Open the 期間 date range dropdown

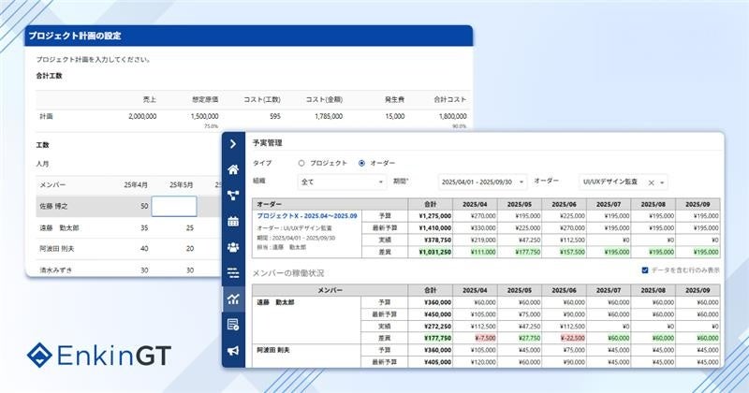click(x=482, y=182)
